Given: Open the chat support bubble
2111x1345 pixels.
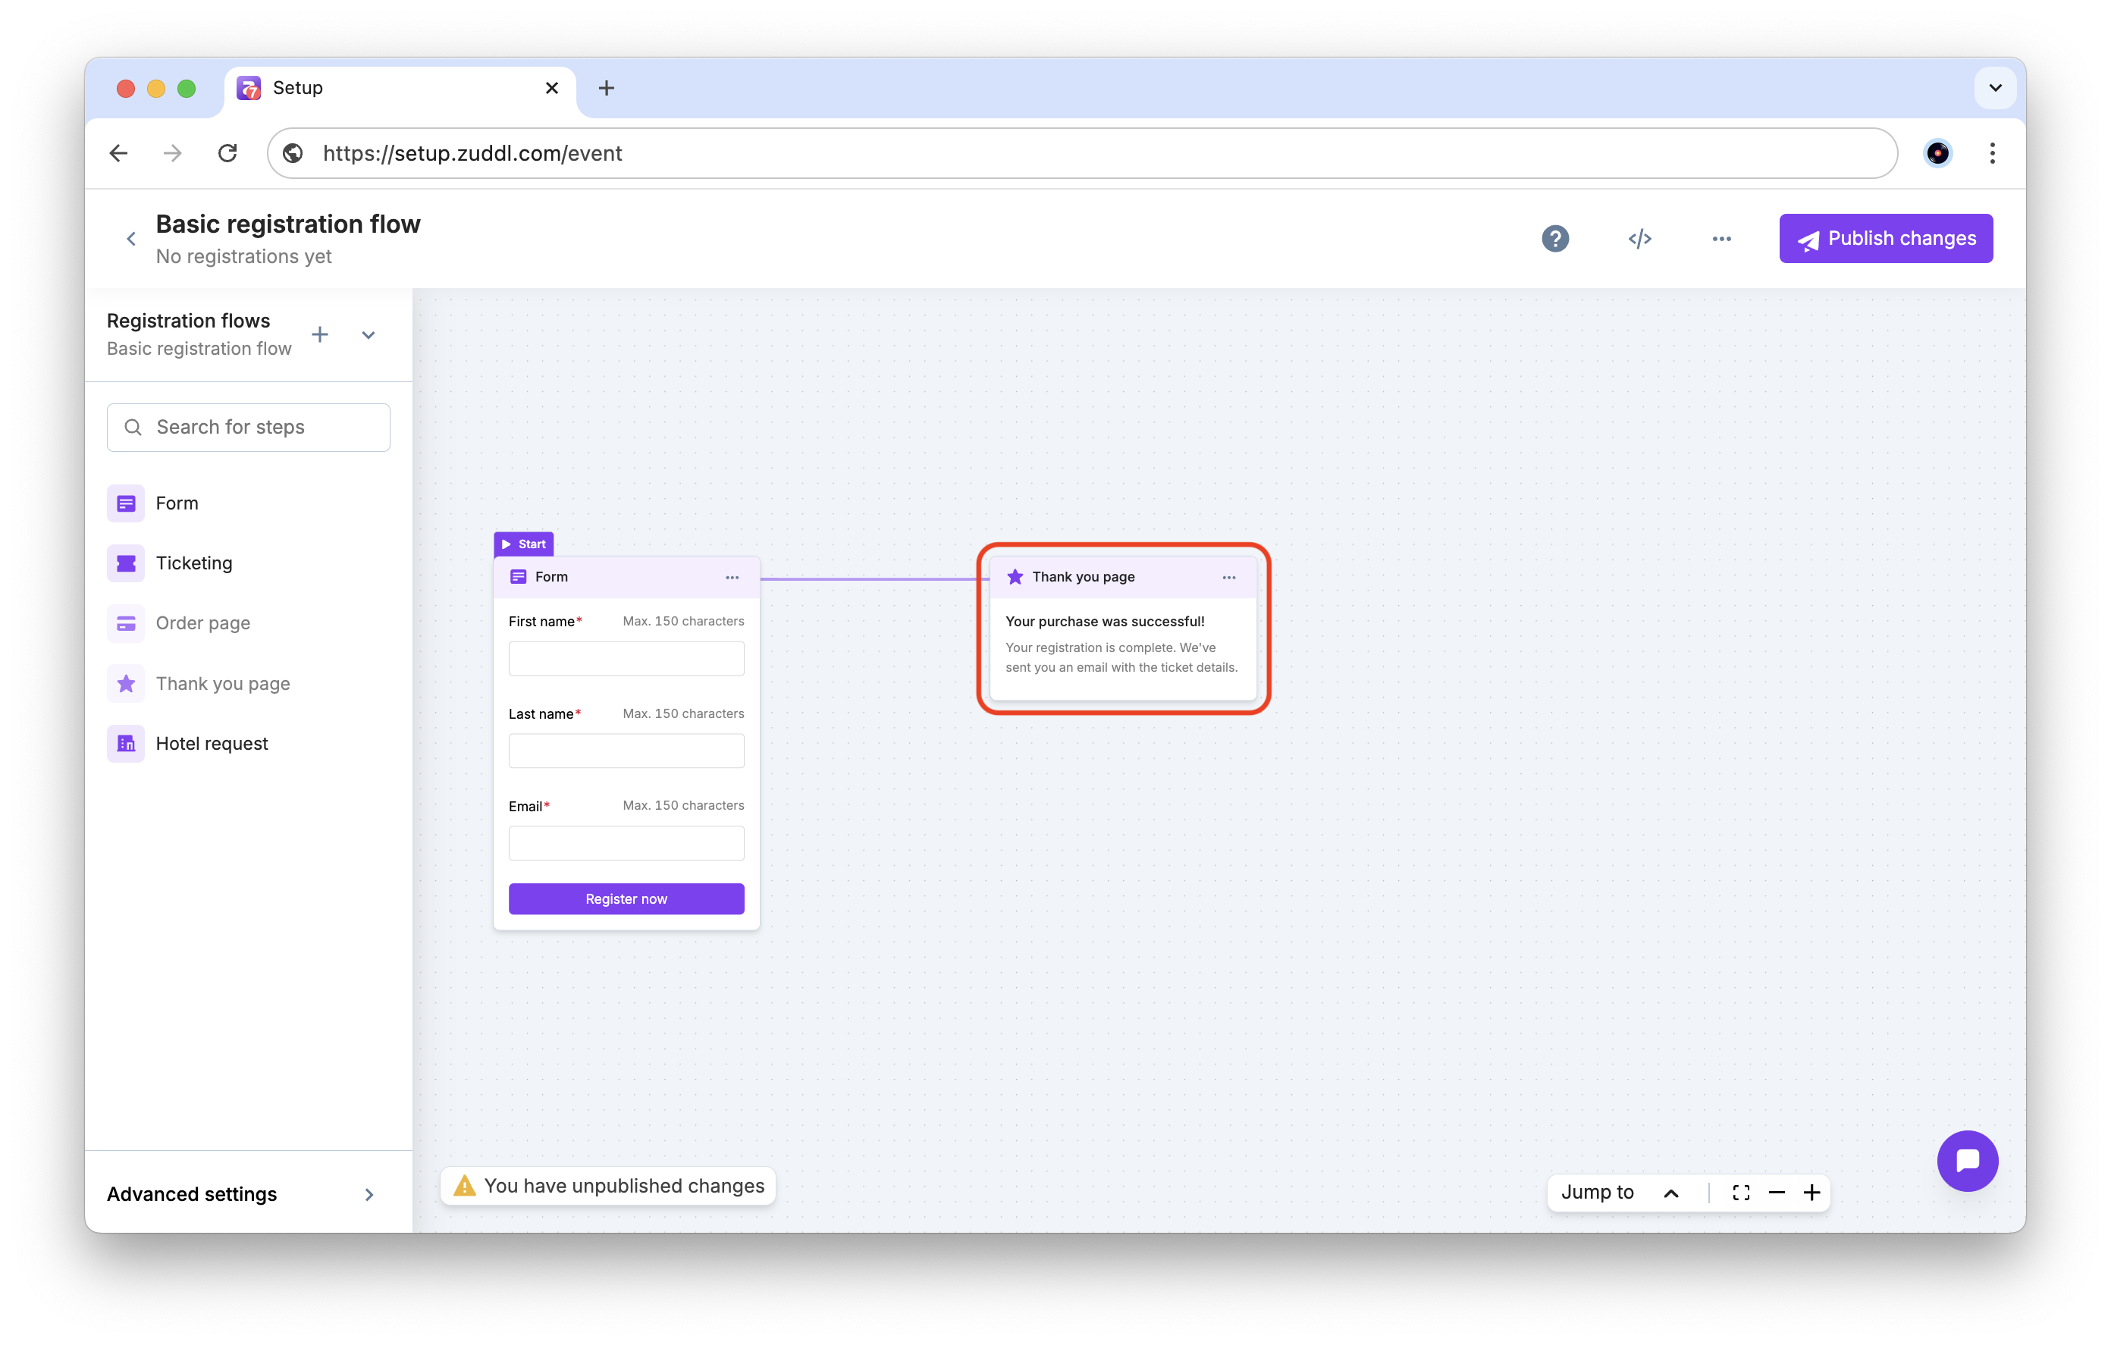Looking at the screenshot, I should (1966, 1160).
